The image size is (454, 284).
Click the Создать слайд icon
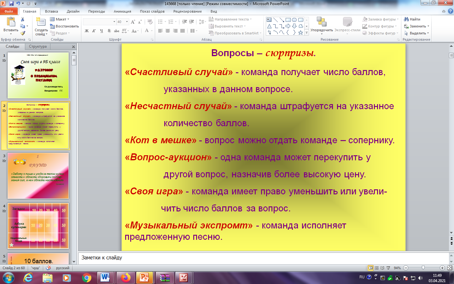(41, 22)
